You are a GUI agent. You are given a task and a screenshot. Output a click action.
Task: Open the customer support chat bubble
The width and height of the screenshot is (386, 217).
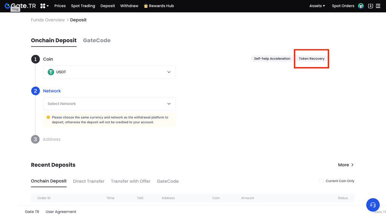coord(373,205)
